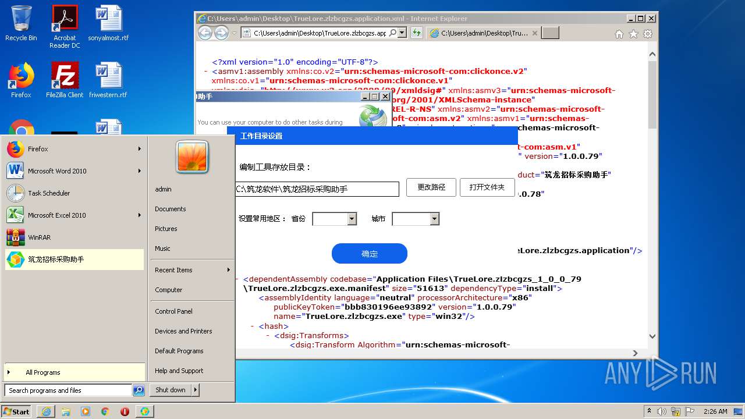Click the Internet Explorer Home icon
This screenshot has width=745, height=419.
[x=619, y=34]
